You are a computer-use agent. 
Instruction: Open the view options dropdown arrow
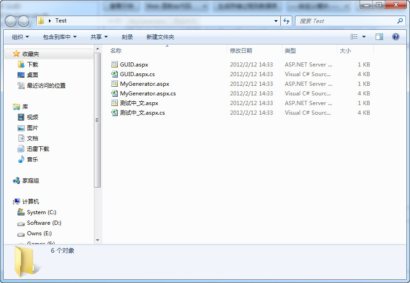pos(364,37)
